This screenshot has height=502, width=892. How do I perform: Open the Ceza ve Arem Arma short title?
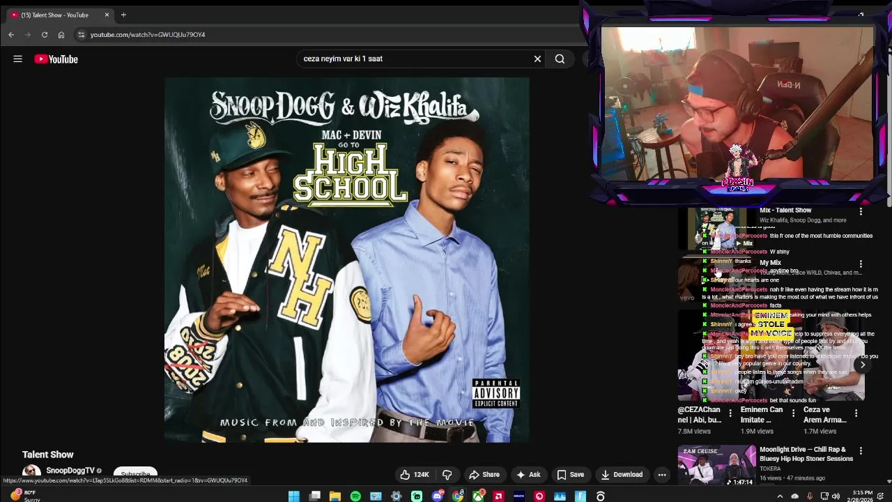pyautogui.click(x=825, y=415)
